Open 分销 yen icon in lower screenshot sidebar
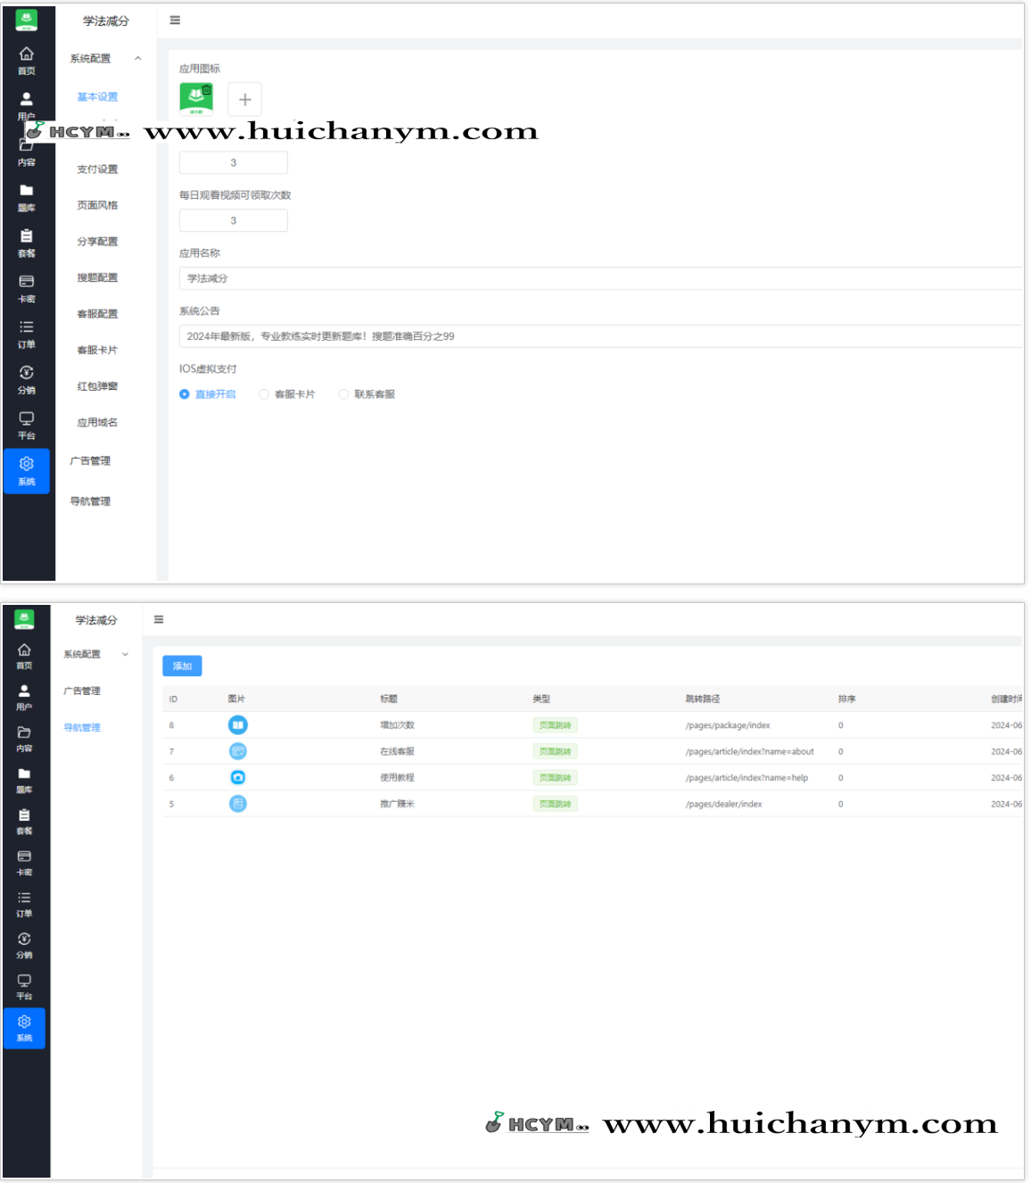 pyautogui.click(x=24, y=939)
